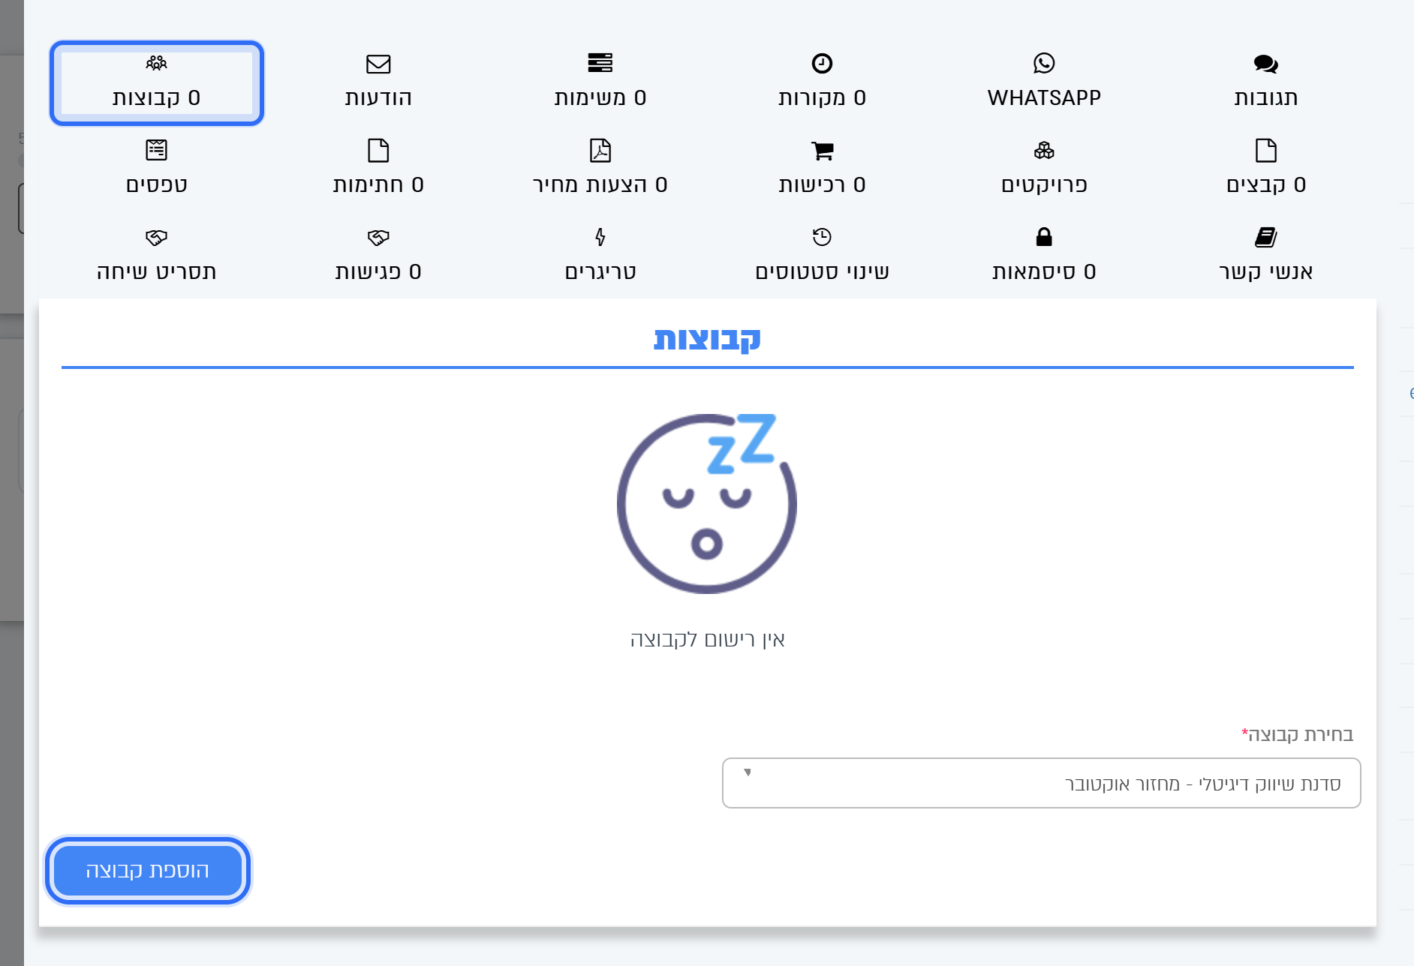Click the book icon above אנשי קשר

tap(1266, 237)
